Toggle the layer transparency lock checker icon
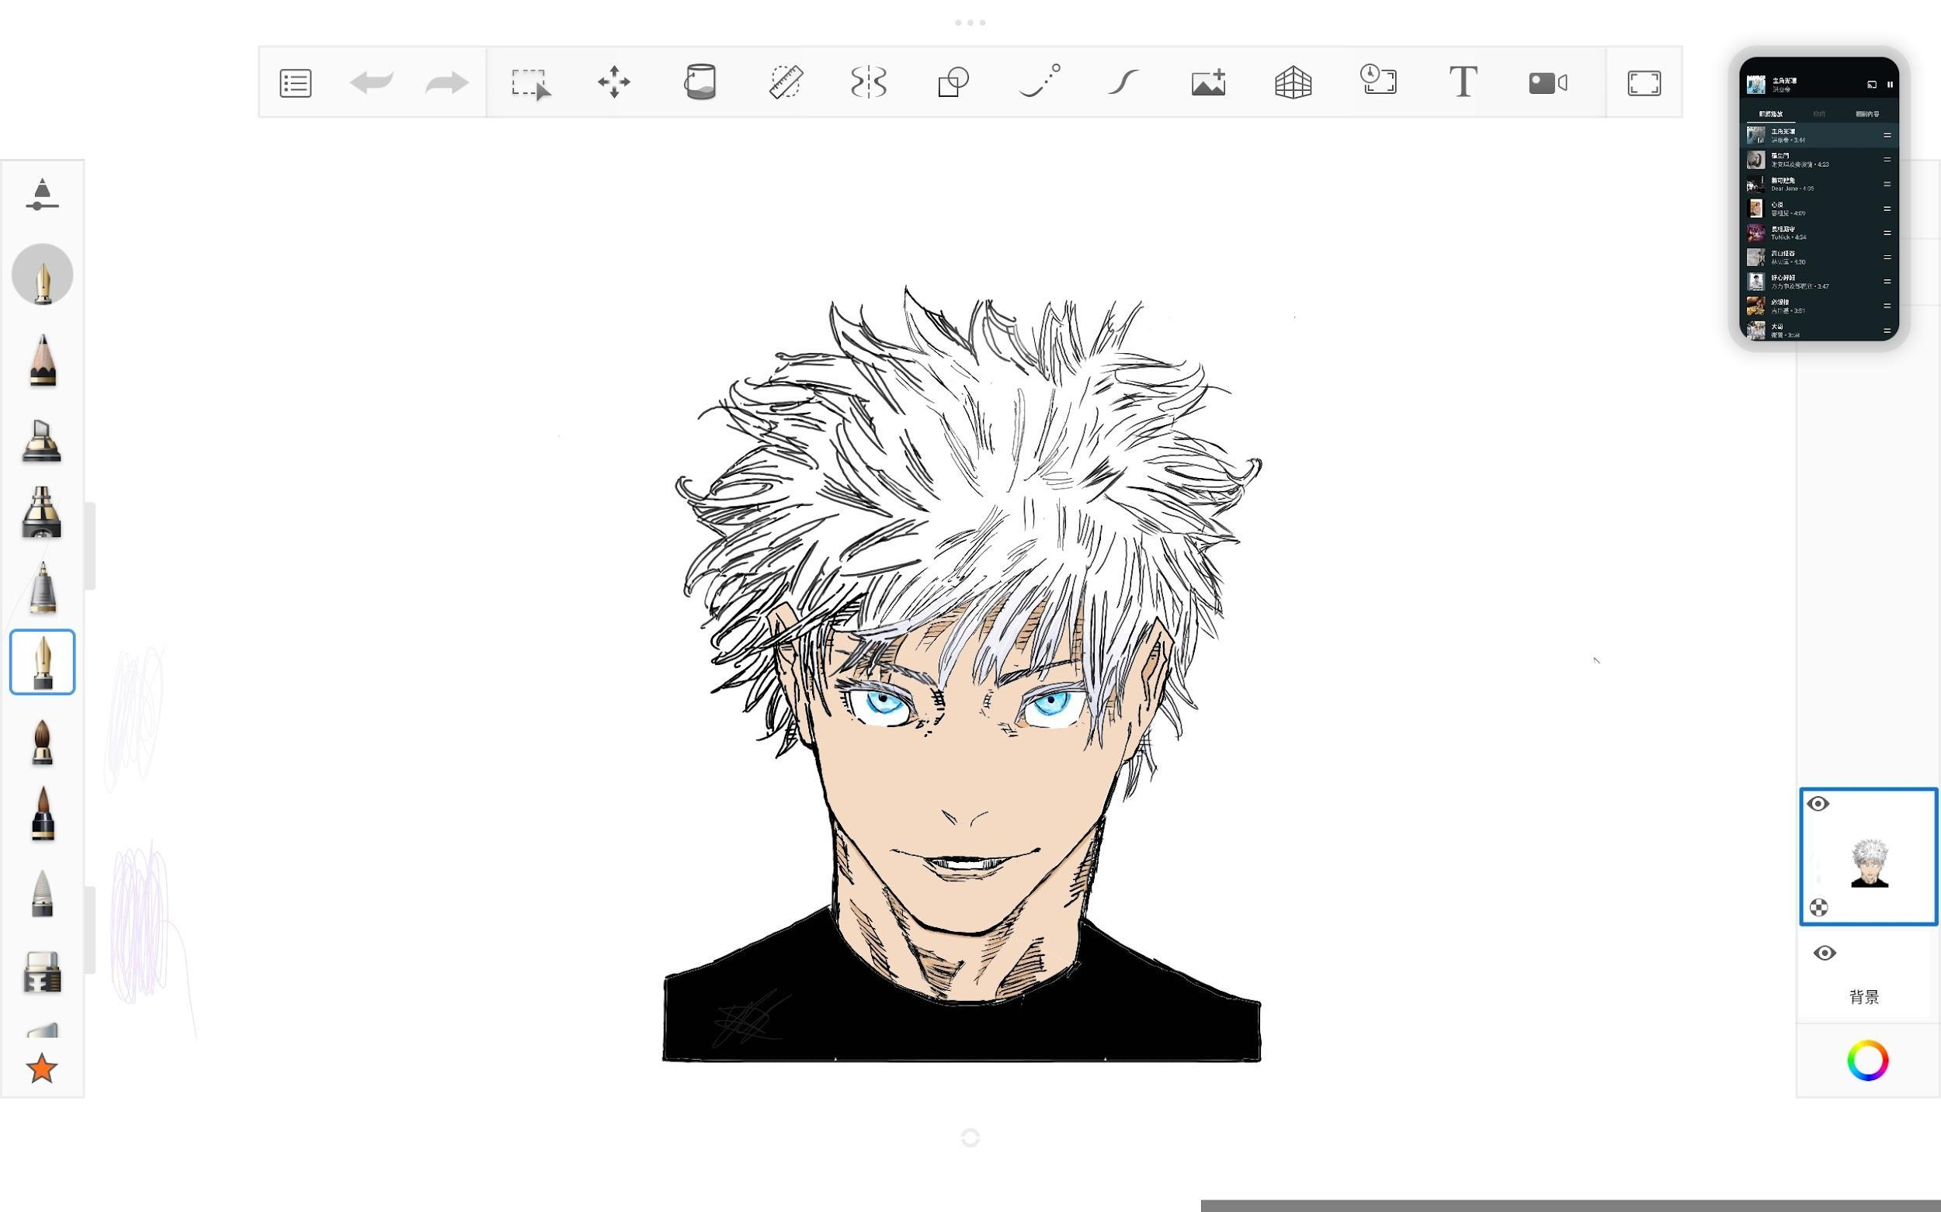The height and width of the screenshot is (1212, 1941). click(x=1818, y=907)
